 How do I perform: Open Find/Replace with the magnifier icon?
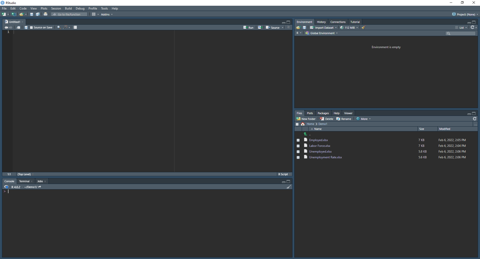click(x=59, y=27)
